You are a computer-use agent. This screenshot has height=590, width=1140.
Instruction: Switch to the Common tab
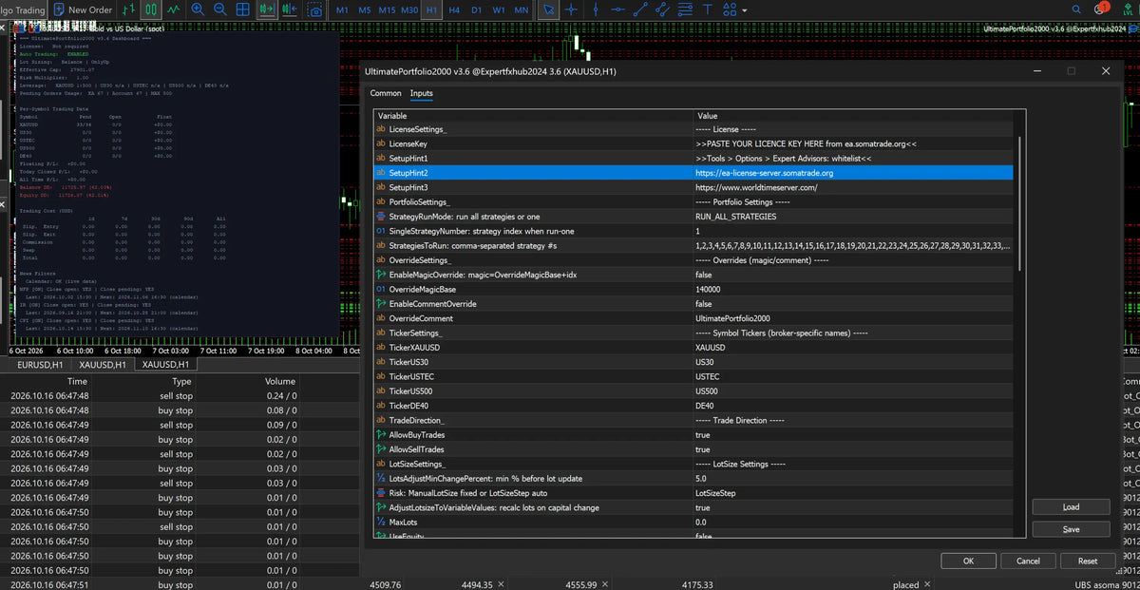point(386,93)
